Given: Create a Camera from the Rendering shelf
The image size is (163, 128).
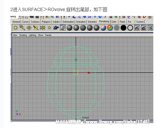Looking at the screenshot, I should pos(56,28).
